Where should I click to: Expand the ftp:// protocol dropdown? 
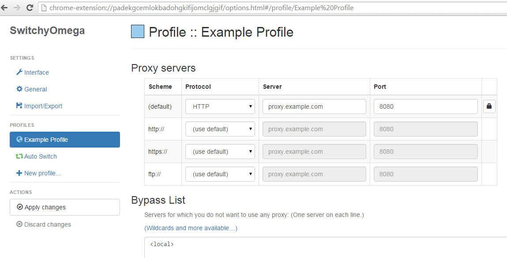tap(220, 174)
